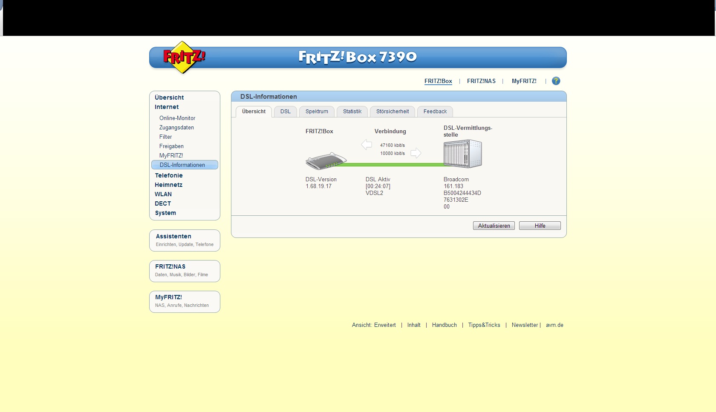Go to Übersicht in the sidebar
The height and width of the screenshot is (412, 716).
(169, 97)
